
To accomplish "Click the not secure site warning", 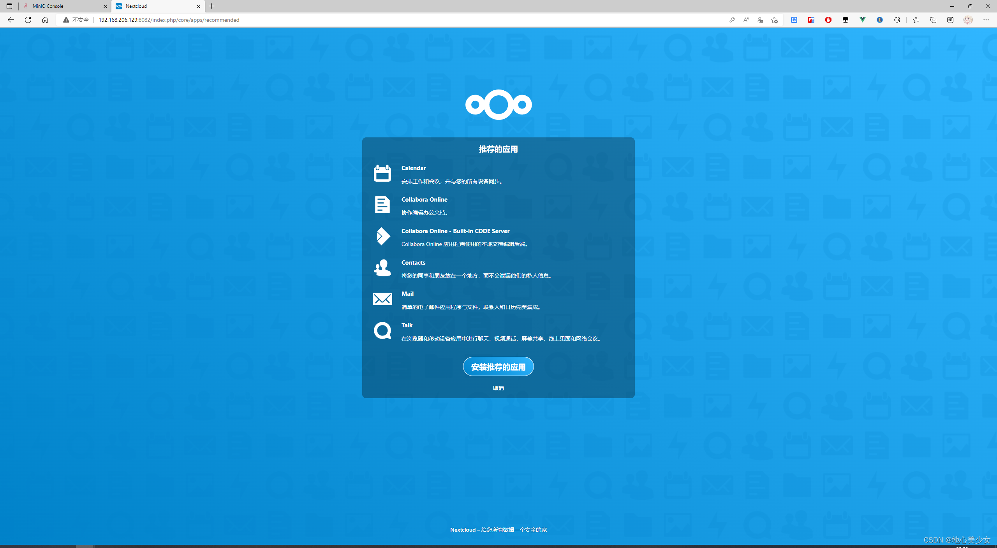I will [76, 20].
